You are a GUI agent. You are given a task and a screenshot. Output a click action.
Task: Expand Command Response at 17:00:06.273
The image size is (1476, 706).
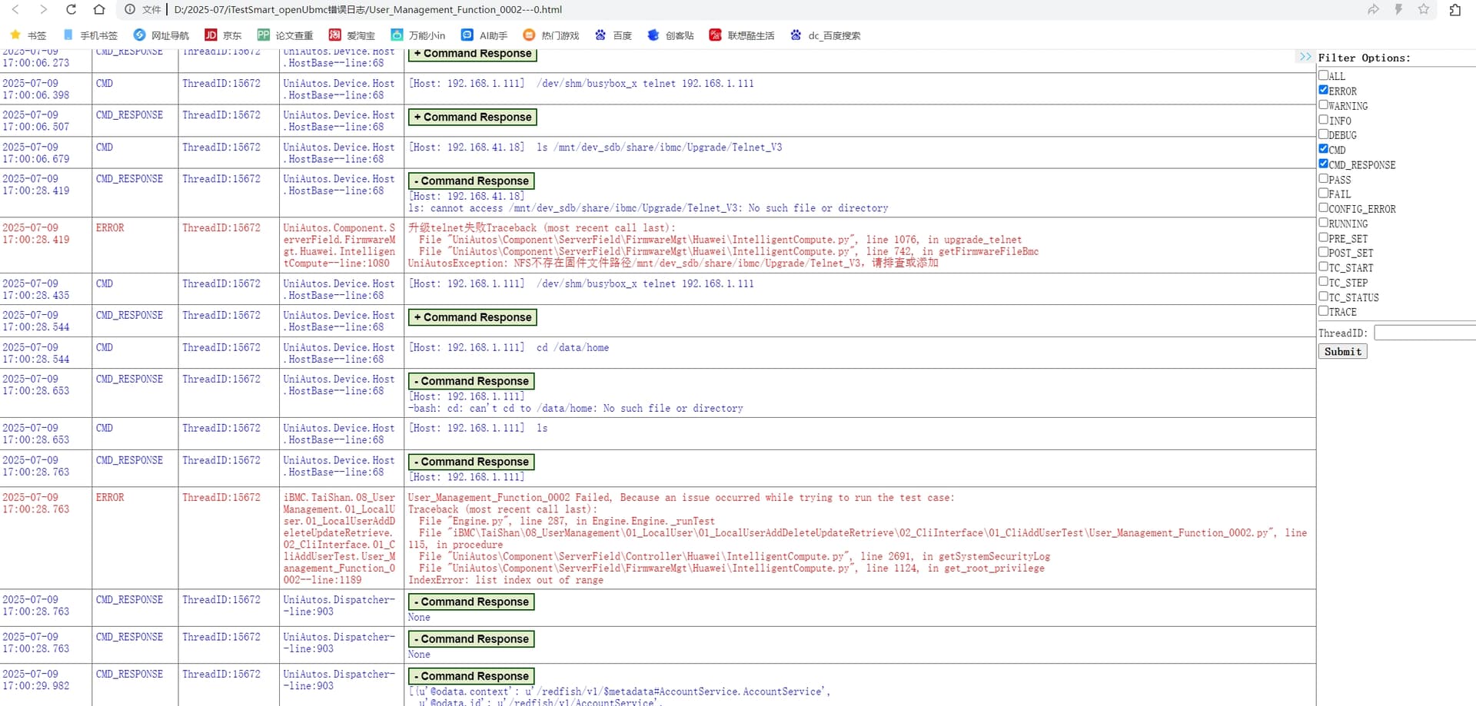472,54
